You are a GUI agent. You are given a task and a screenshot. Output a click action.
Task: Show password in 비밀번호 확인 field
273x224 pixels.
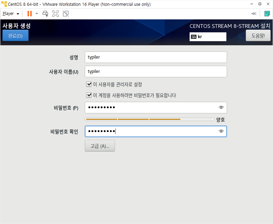(x=221, y=131)
